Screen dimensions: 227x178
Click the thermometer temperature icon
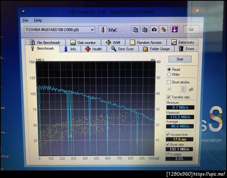tap(103, 30)
